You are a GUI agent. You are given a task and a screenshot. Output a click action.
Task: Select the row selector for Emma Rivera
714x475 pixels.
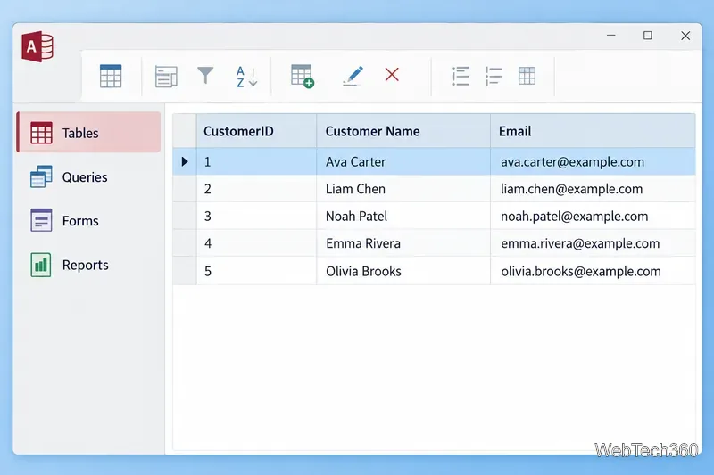coord(185,243)
